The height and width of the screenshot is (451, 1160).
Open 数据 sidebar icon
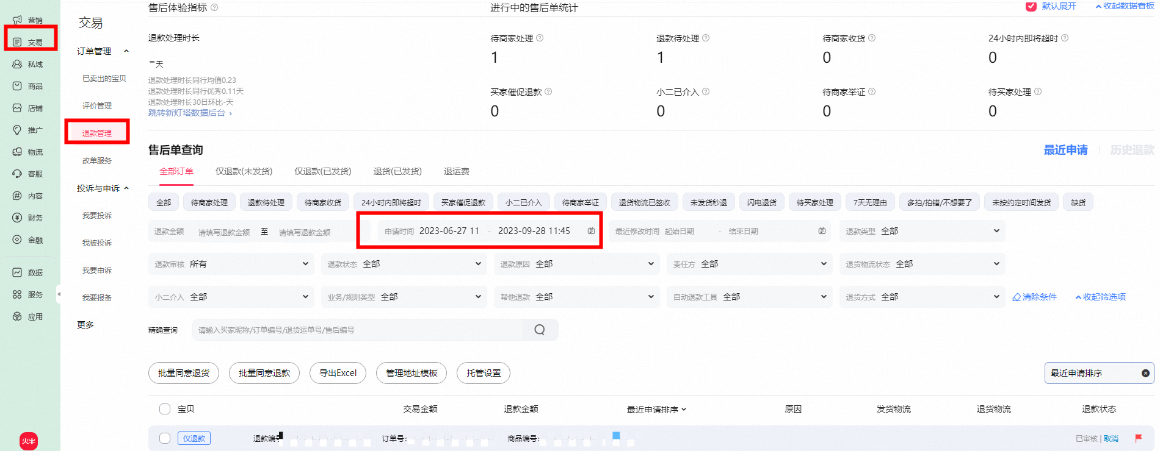pos(17,272)
